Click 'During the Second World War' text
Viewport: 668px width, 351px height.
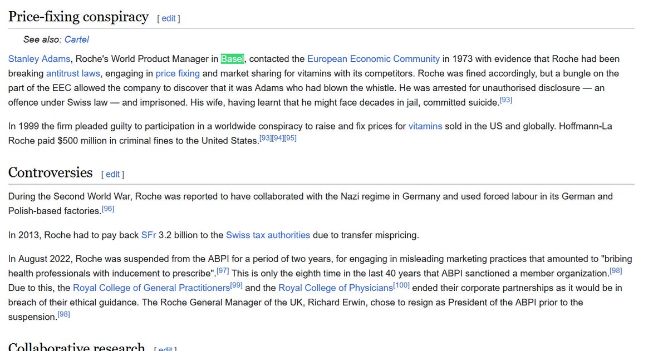(x=70, y=196)
